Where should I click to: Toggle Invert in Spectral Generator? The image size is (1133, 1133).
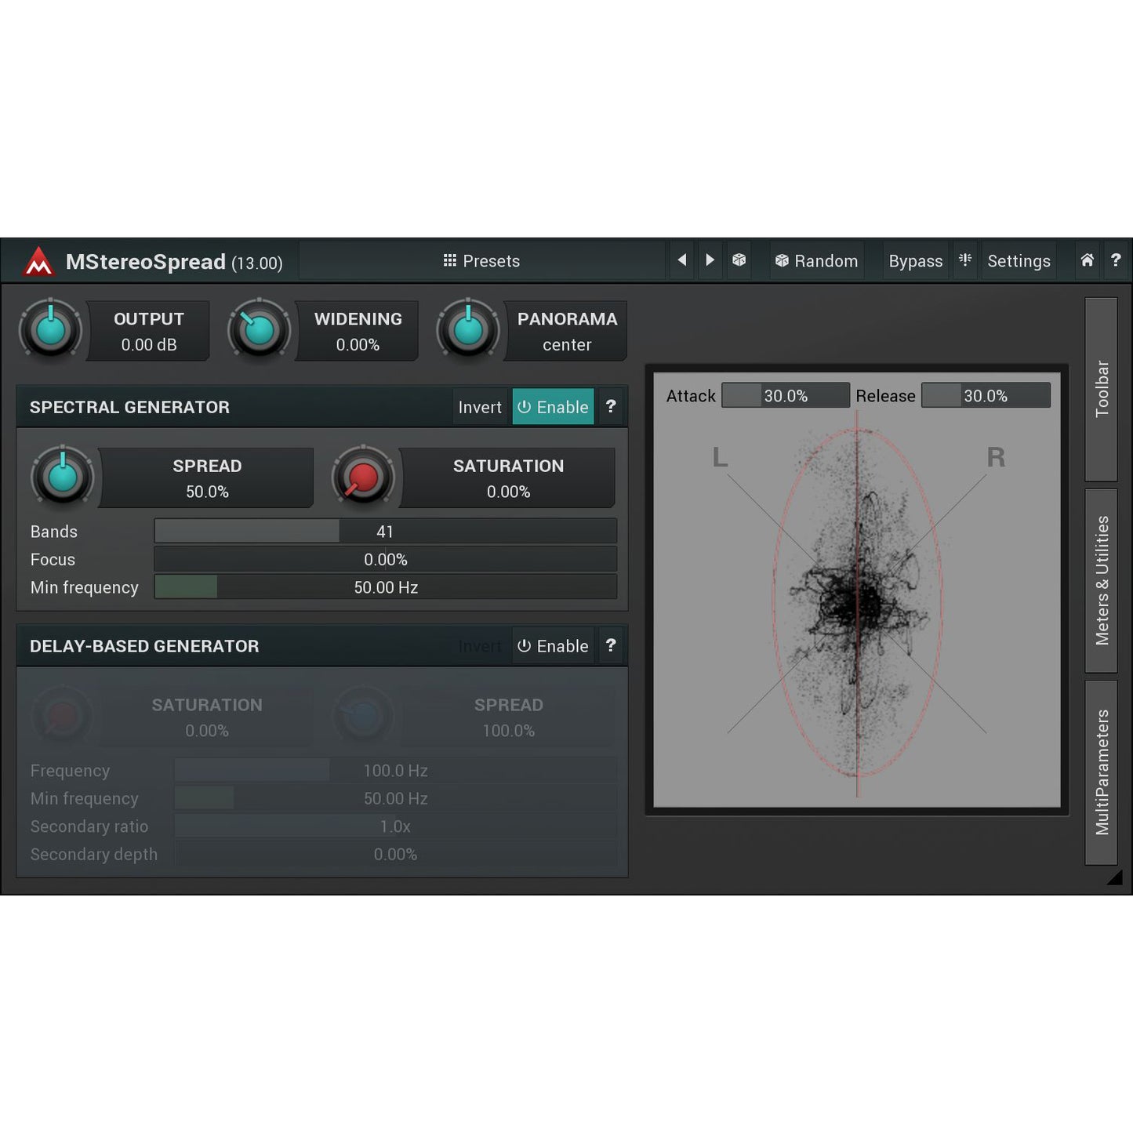[480, 407]
